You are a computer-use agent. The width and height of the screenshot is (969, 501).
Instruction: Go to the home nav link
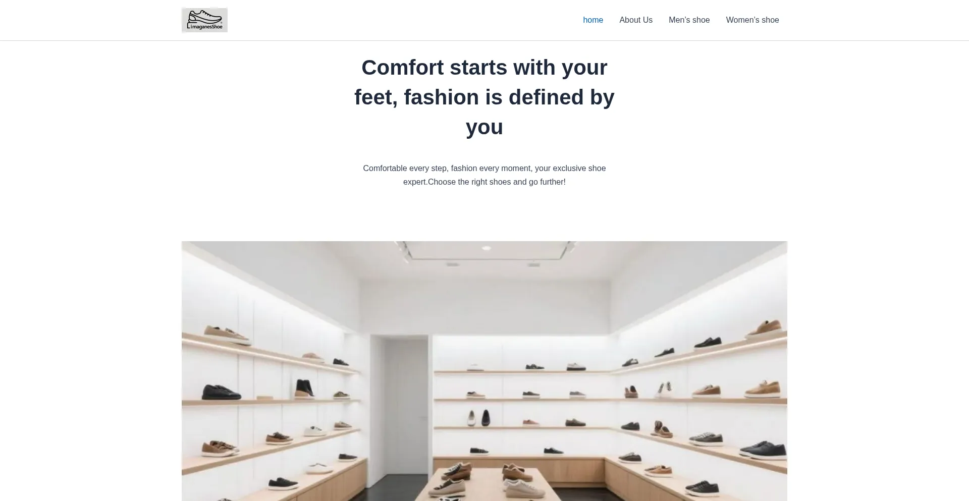click(x=593, y=20)
